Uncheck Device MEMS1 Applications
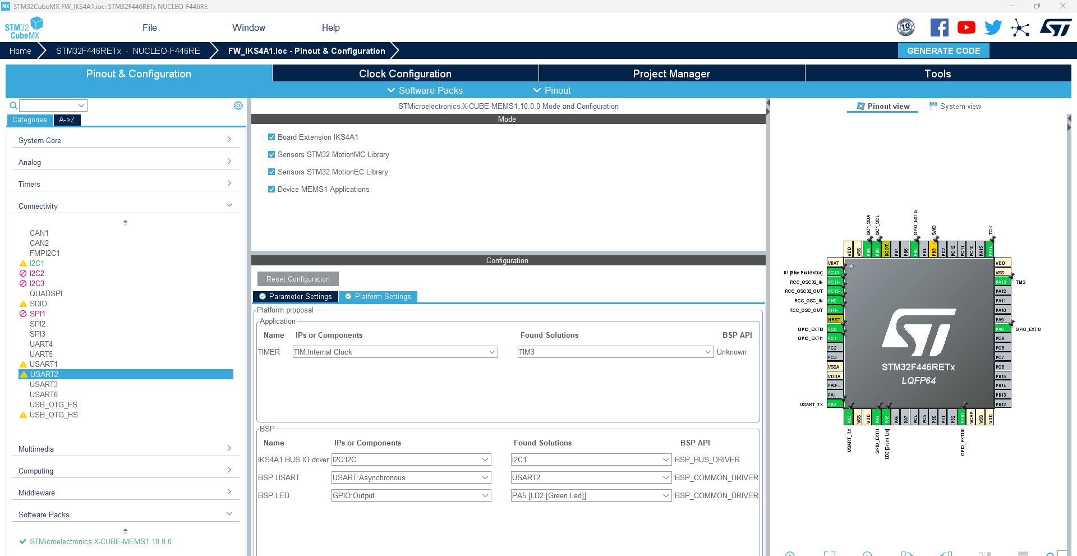Viewport: 1077px width, 556px height. point(271,189)
